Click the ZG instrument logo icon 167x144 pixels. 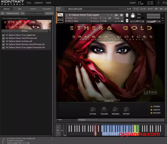coord(60,20)
